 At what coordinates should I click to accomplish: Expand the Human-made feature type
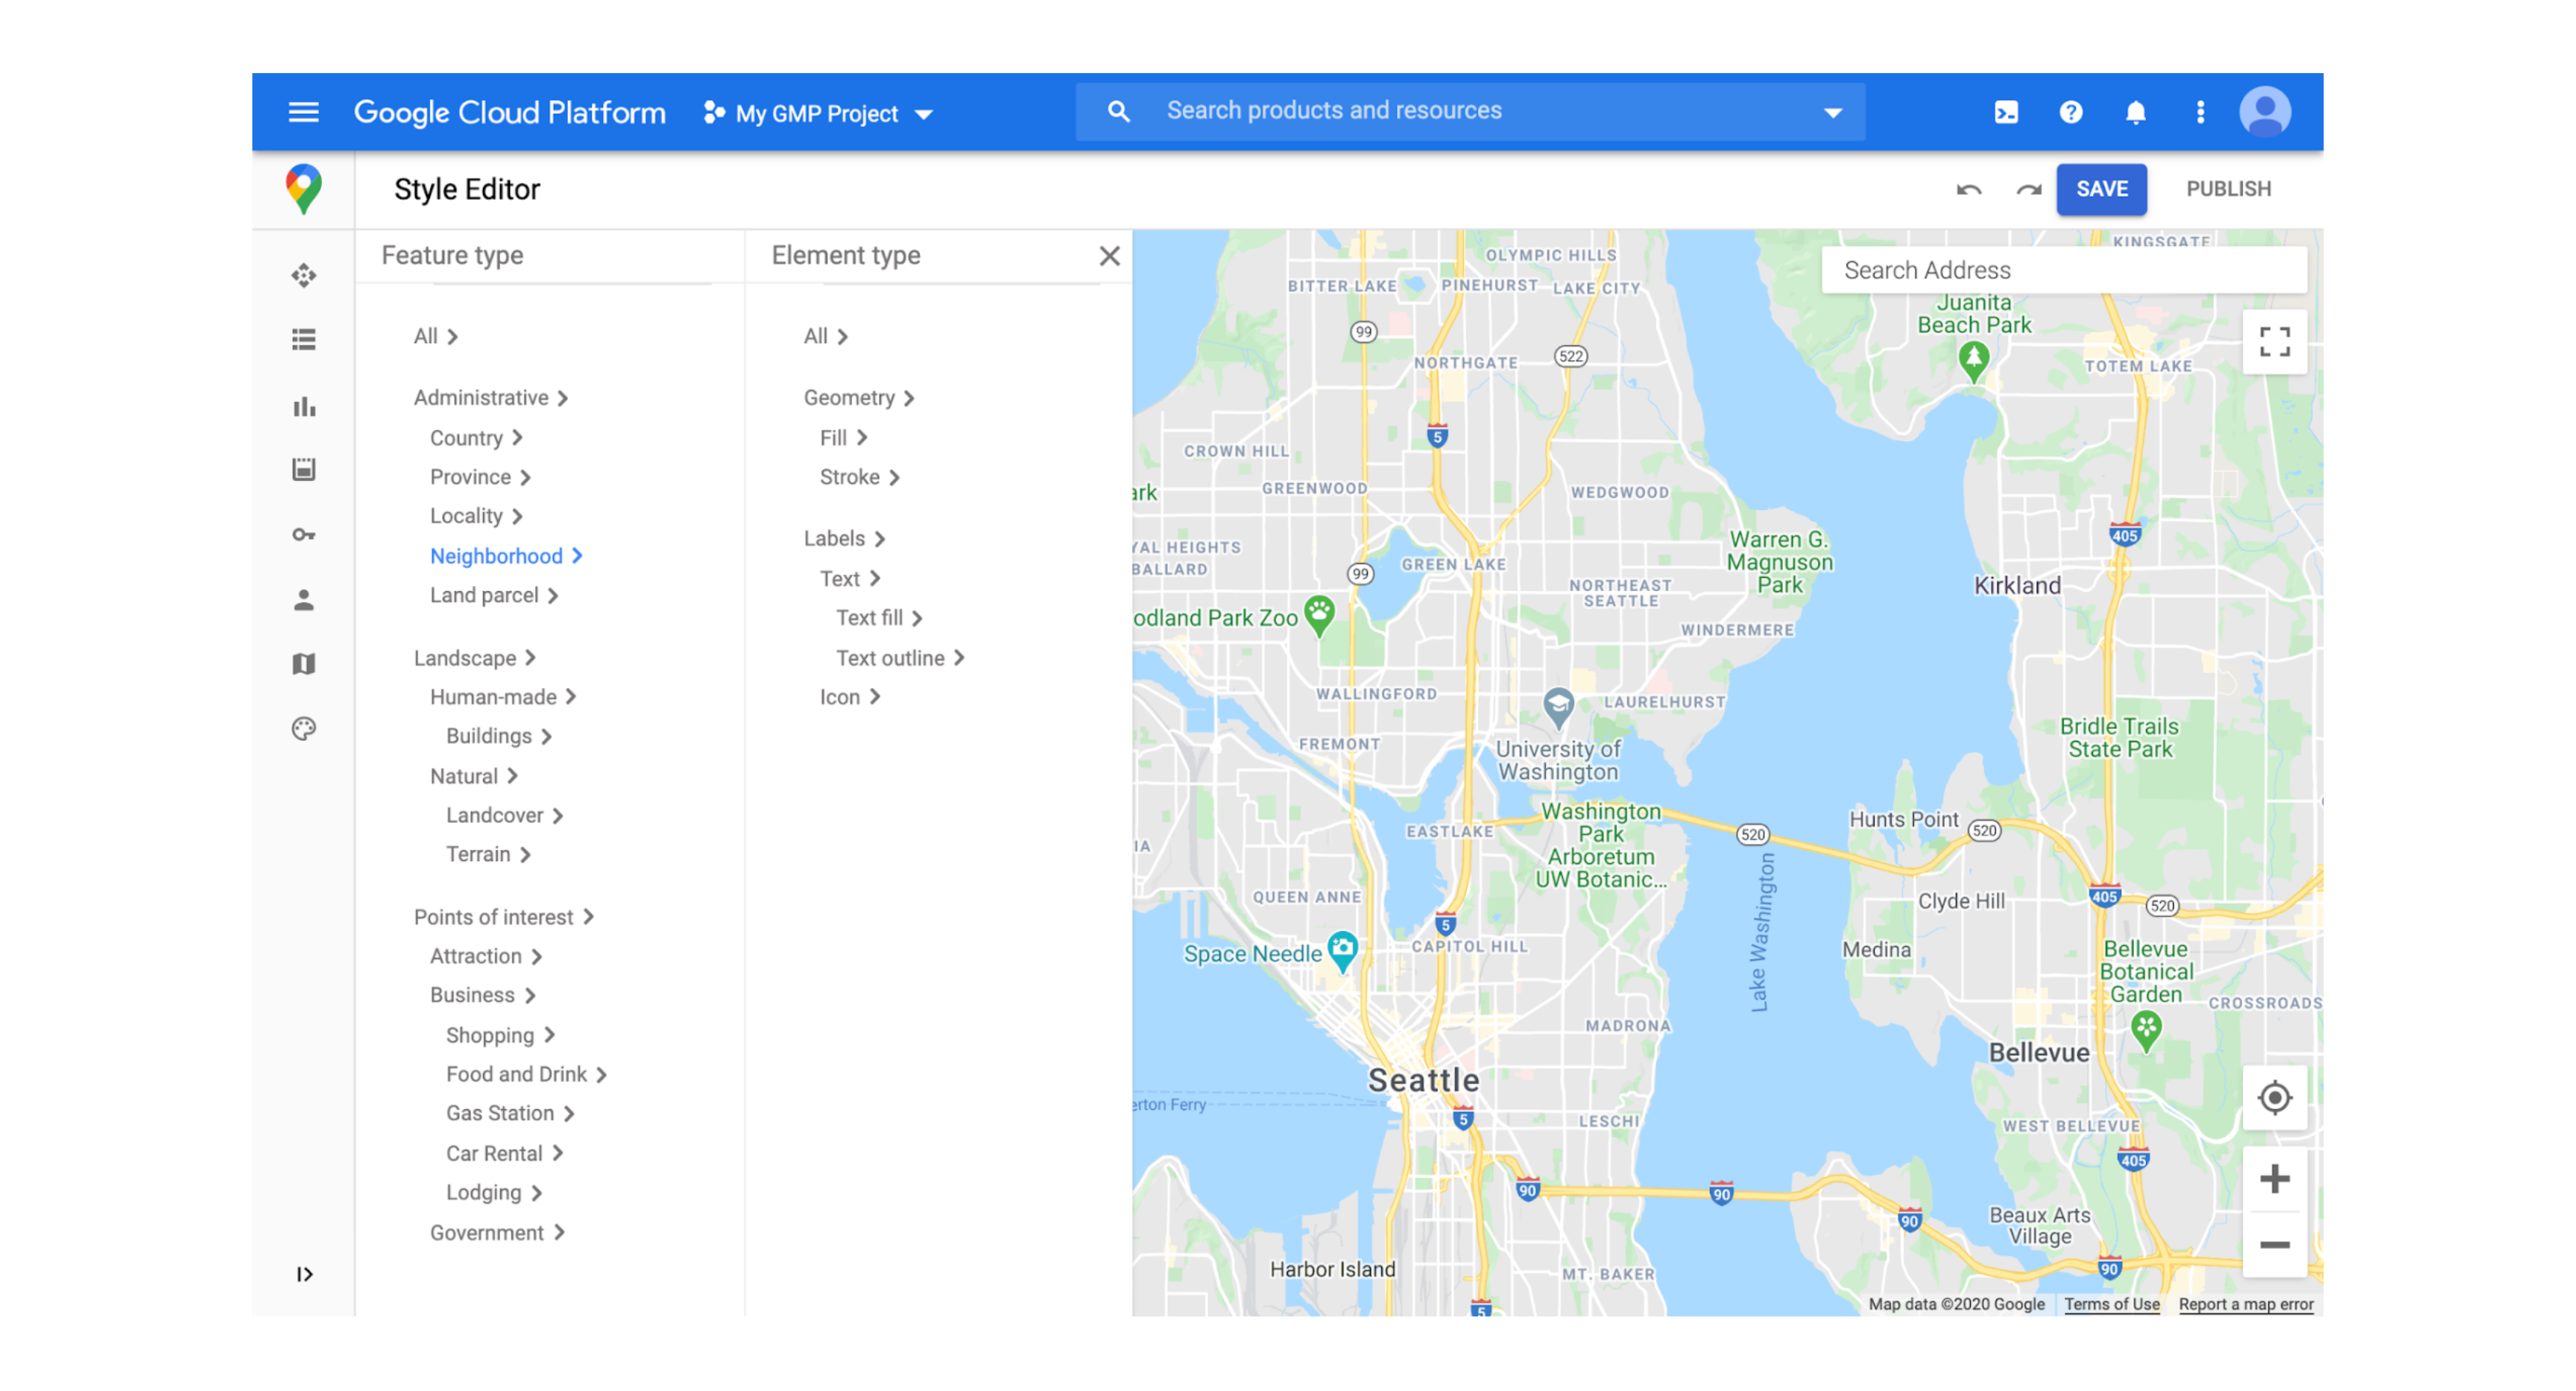502,697
